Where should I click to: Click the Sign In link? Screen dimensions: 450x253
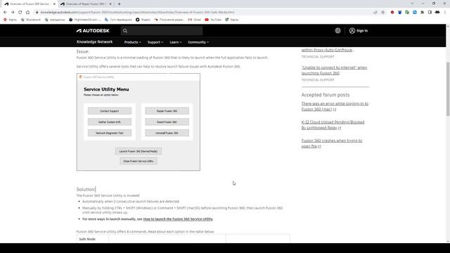[362, 31]
